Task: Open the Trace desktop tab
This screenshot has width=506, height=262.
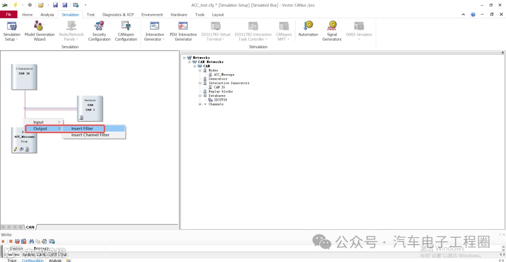Action: (12, 261)
